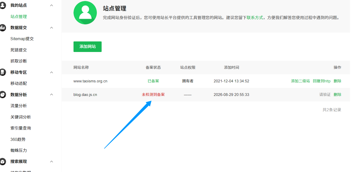
Task: Click 回撤到http for www.taoisms.org.cn
Action: (322, 81)
